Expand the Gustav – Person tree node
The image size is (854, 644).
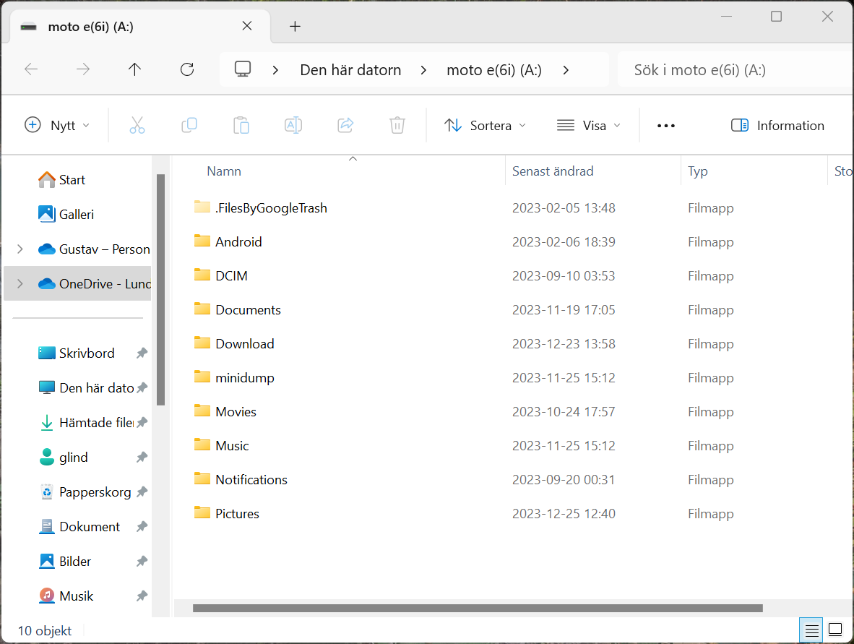pos(20,249)
